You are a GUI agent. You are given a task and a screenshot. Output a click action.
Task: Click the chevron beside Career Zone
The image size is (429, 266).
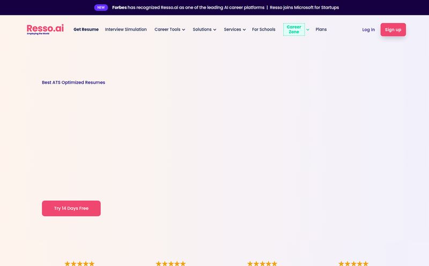308,29
